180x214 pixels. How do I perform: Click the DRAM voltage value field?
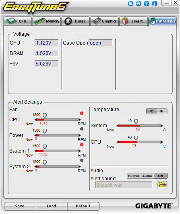point(46,53)
